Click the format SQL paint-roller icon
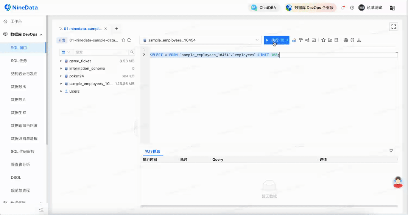The width and height of the screenshot is (408, 215). coord(301,40)
